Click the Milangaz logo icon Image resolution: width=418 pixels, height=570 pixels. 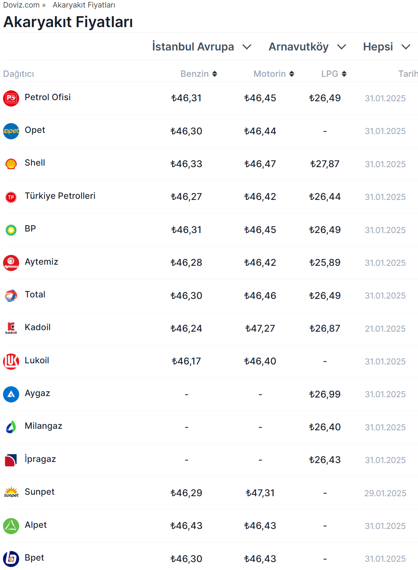coord(11,427)
